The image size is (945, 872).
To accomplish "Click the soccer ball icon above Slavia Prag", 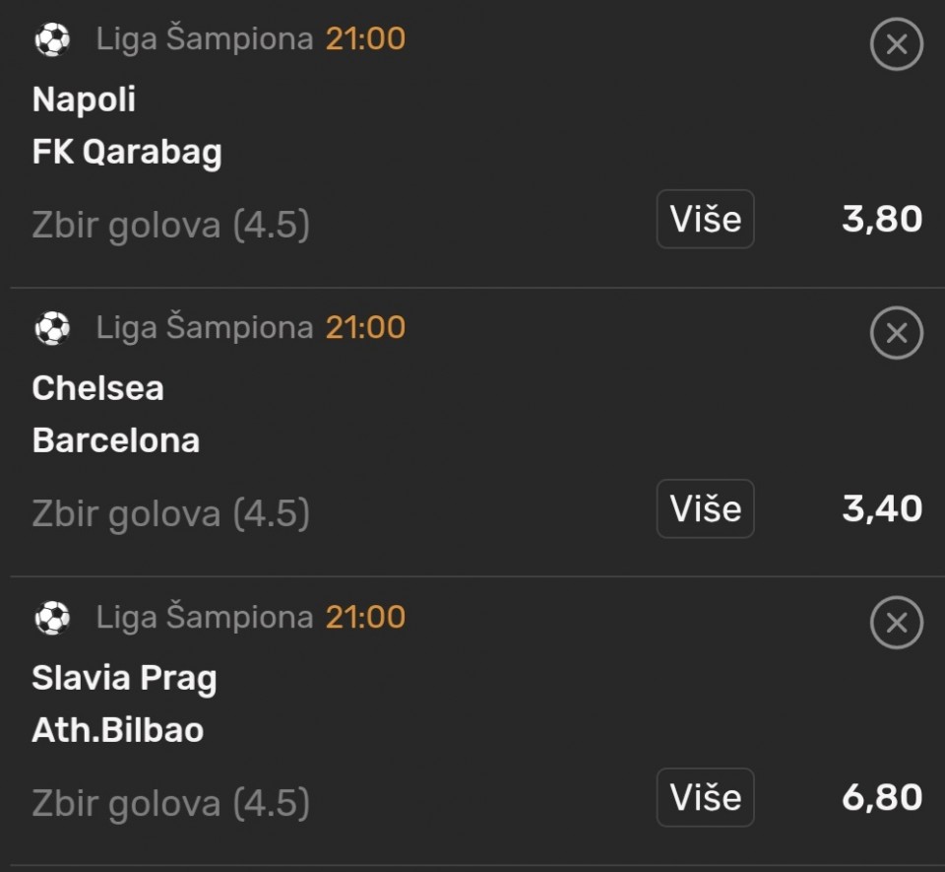I will pos(52,618).
